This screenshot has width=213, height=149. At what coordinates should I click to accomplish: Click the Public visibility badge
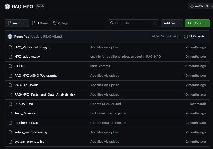click(x=40, y=7)
